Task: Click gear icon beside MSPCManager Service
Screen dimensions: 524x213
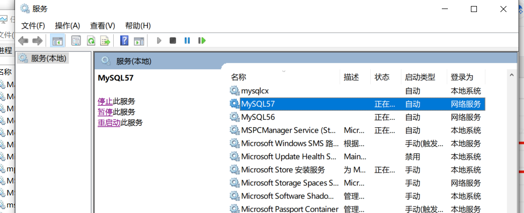Action: 234,130
